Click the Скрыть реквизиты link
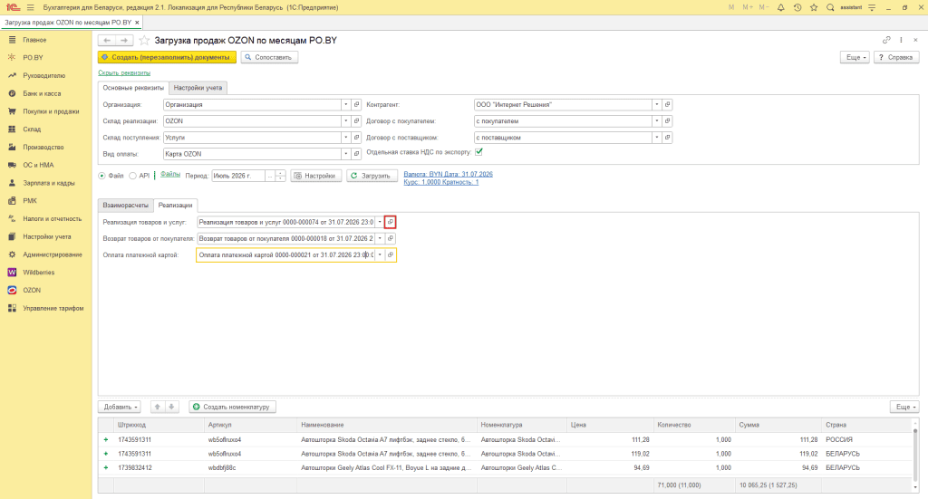This screenshot has height=499, width=928. 124,72
